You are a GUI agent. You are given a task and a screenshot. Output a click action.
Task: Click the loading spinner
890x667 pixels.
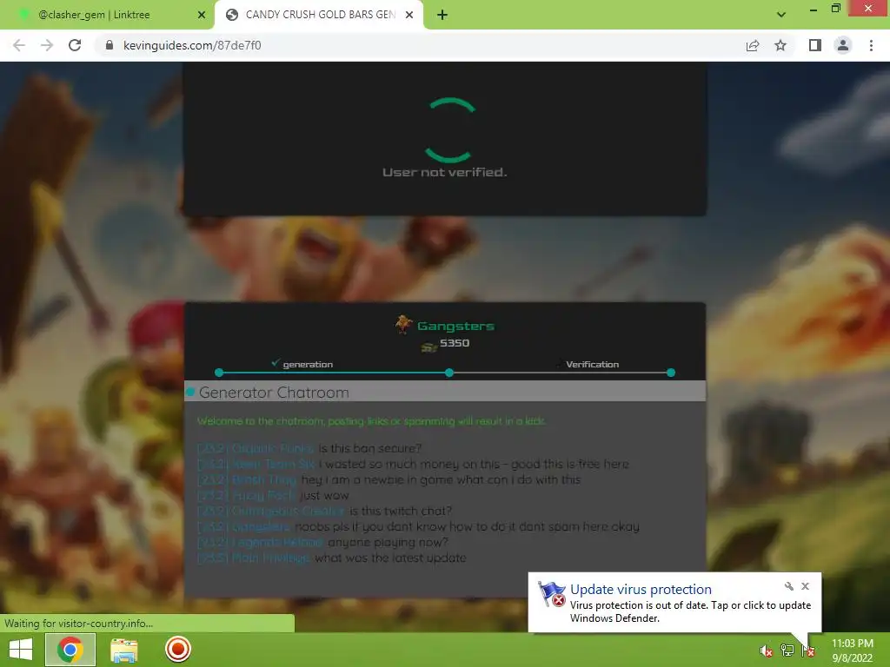[x=449, y=130]
